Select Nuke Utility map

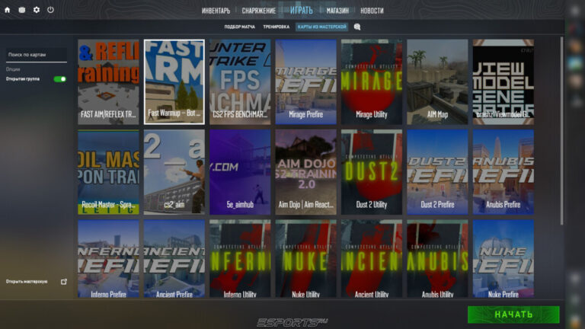pos(305,258)
